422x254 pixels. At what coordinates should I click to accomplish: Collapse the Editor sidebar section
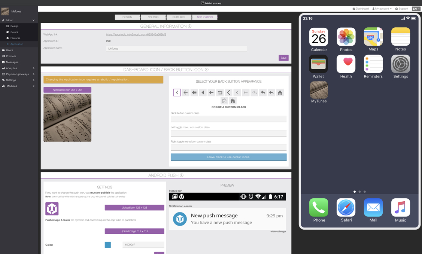pos(33,20)
